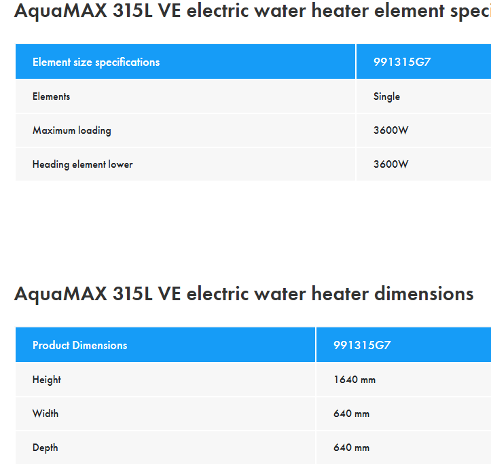
Task: Click '991315G7' in the dimensions table header
Action: (x=362, y=345)
